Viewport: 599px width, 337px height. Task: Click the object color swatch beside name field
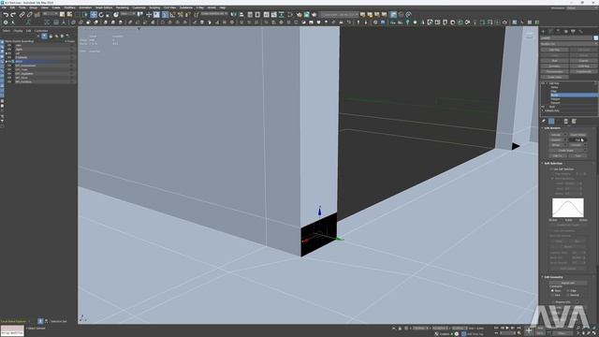(595, 37)
